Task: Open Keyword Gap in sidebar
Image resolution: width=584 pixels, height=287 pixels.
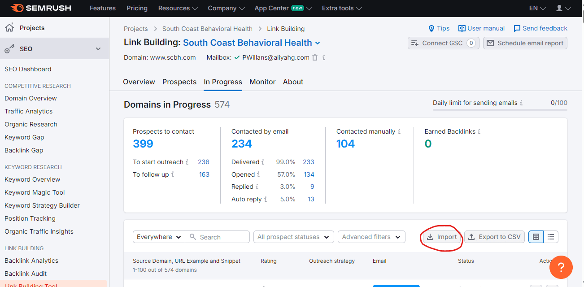Action: (x=24, y=137)
